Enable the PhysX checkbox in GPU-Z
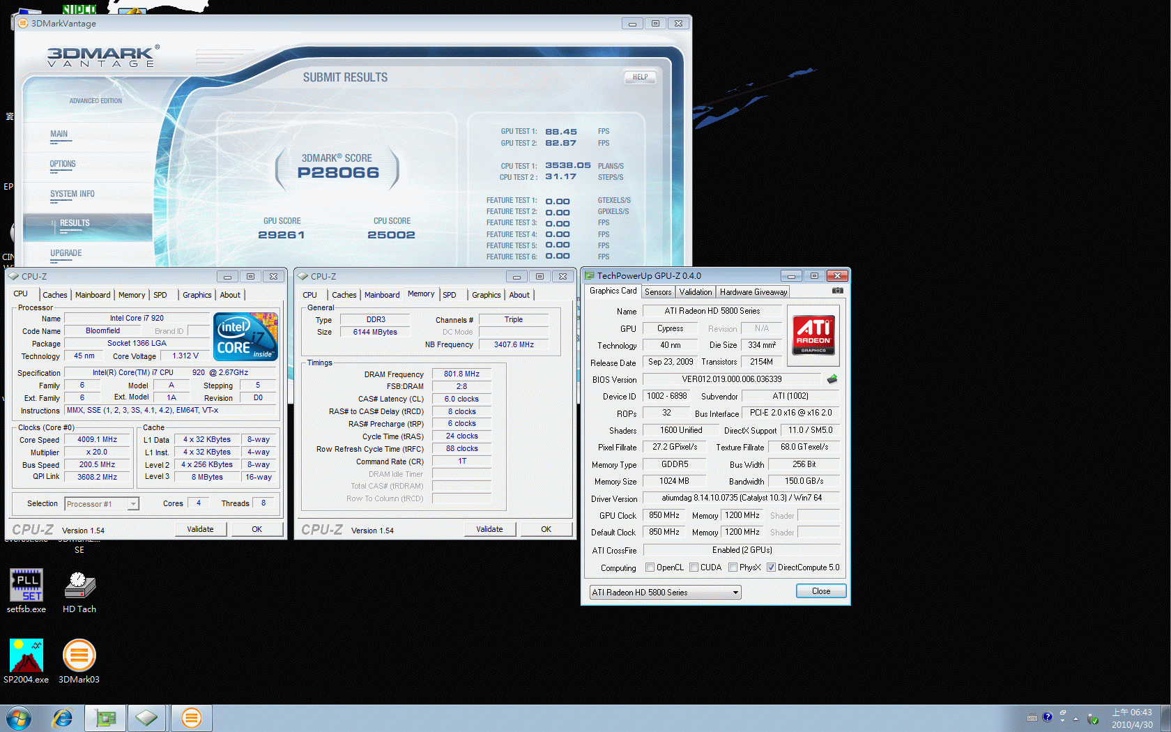1171x732 pixels. 733,567
